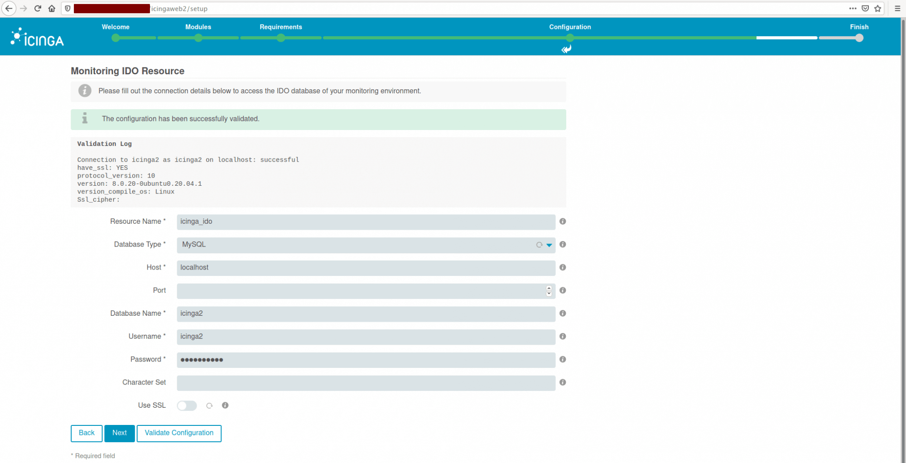Image resolution: width=906 pixels, height=463 pixels.
Task: Reload the page with refresh icon
Action: (x=38, y=9)
